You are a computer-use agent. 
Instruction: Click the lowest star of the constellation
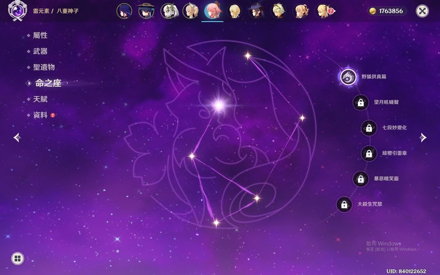tap(216, 223)
